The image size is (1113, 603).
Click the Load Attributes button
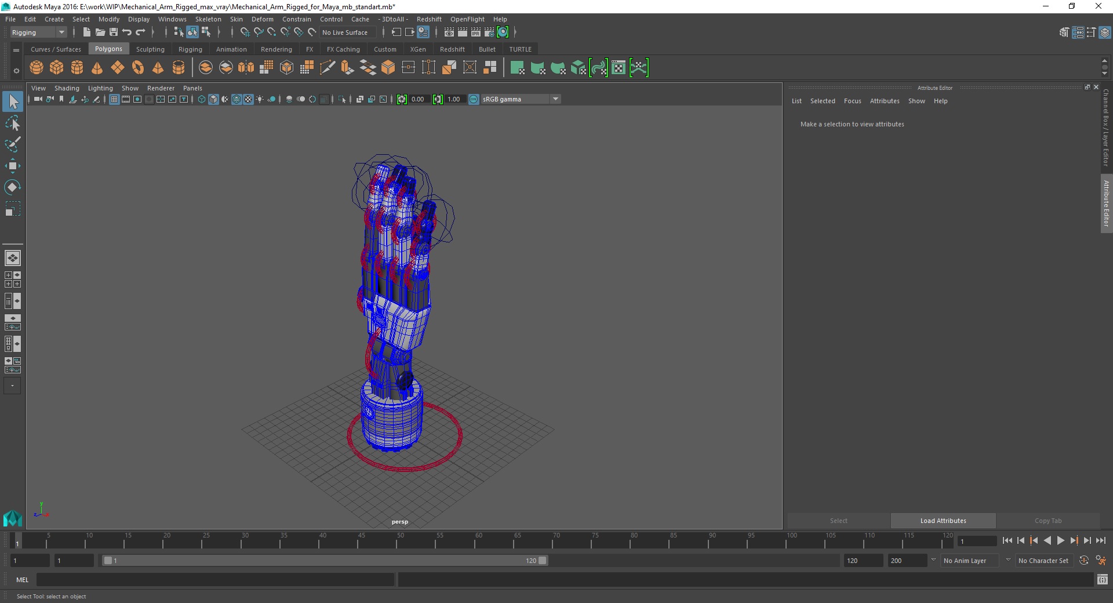[x=943, y=521]
